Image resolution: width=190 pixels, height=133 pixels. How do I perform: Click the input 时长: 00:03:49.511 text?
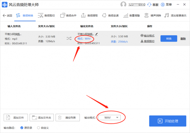click(x=16, y=43)
